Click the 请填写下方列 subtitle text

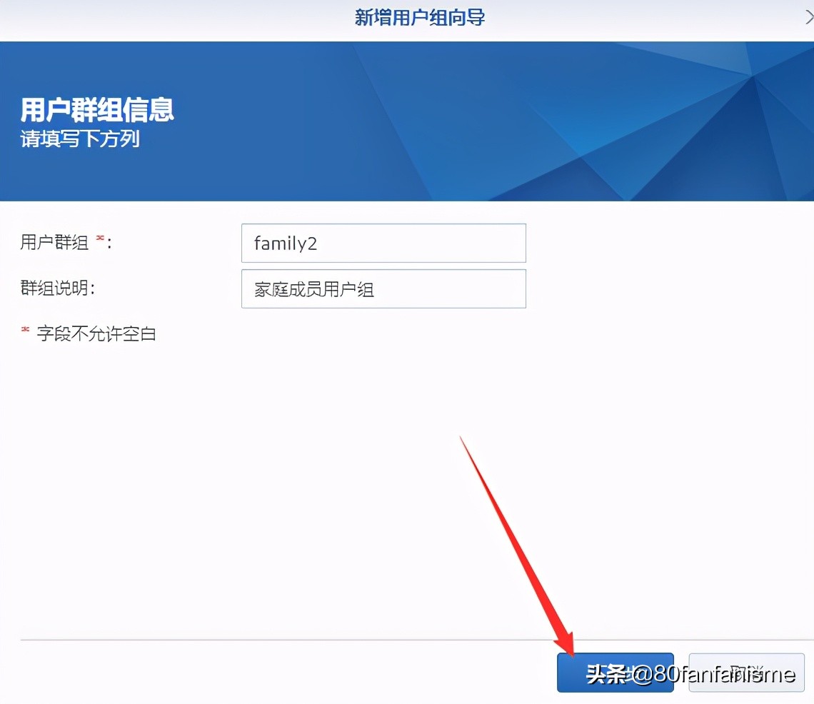pyautogui.click(x=79, y=141)
